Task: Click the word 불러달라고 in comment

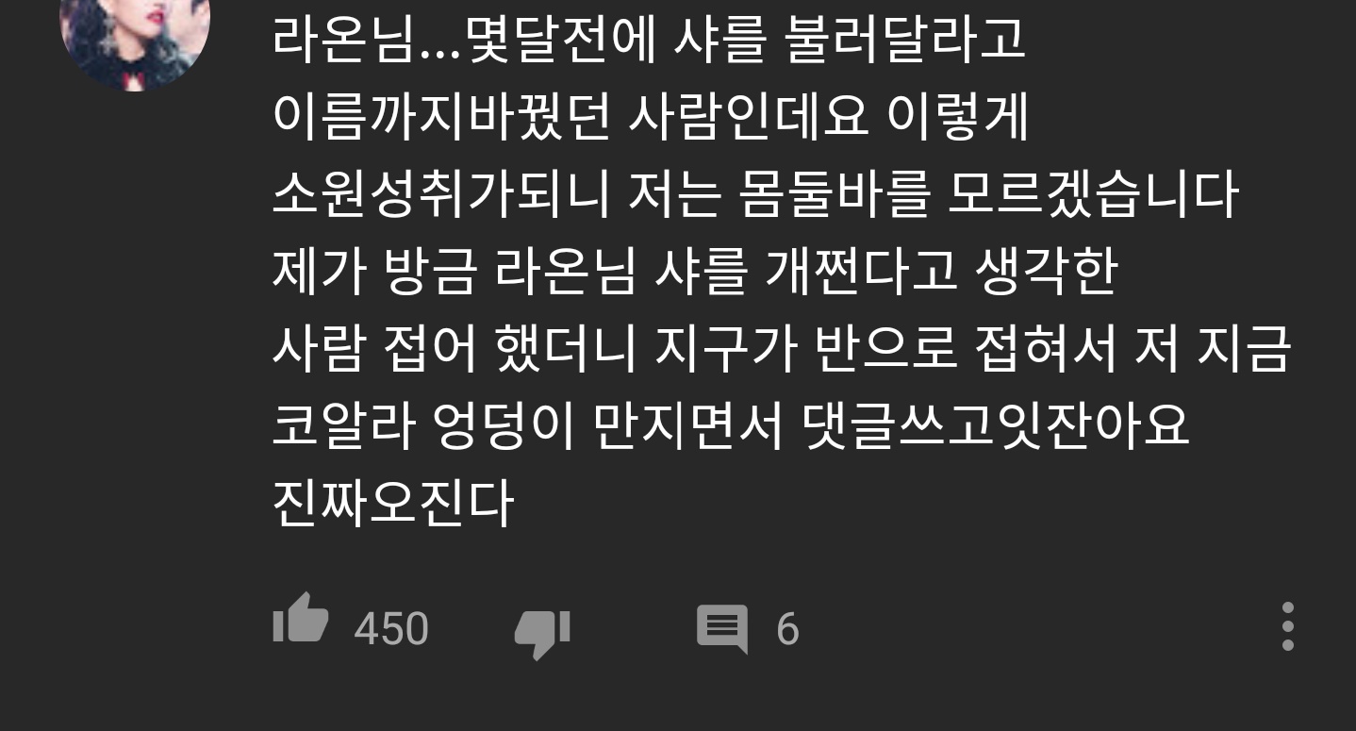Action: (x=906, y=41)
